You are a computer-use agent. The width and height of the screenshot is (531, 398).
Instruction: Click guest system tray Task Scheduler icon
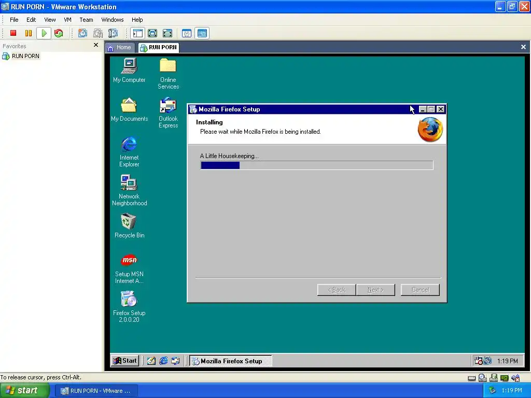[x=478, y=361]
